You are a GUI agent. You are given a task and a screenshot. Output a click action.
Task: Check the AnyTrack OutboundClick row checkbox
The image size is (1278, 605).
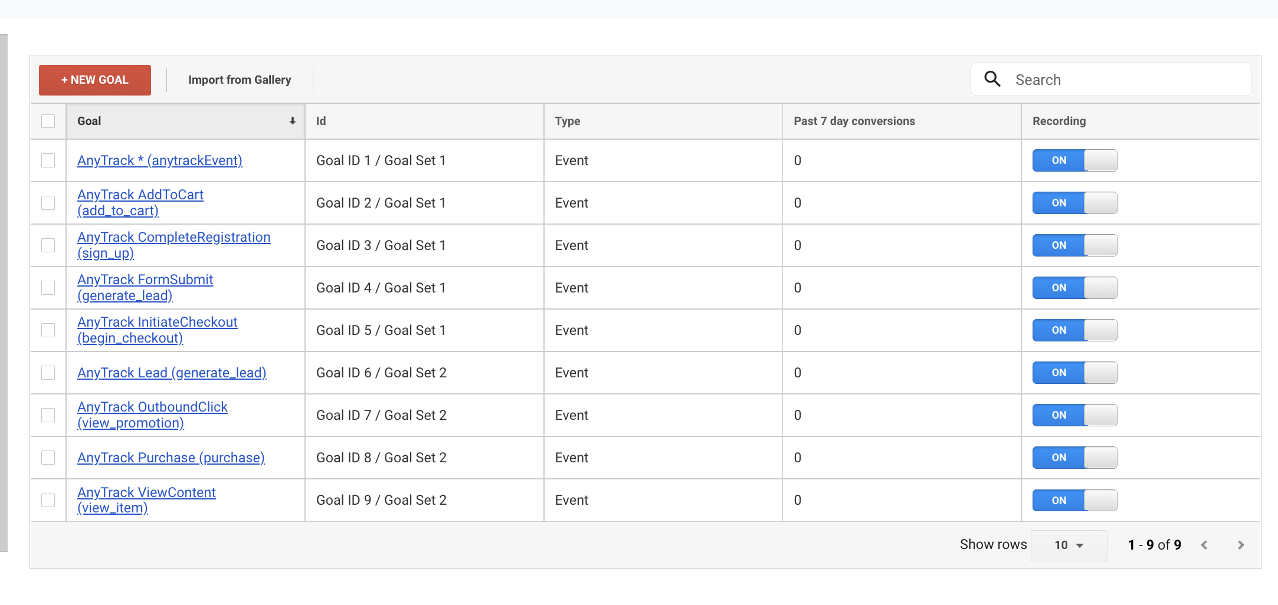coord(48,415)
